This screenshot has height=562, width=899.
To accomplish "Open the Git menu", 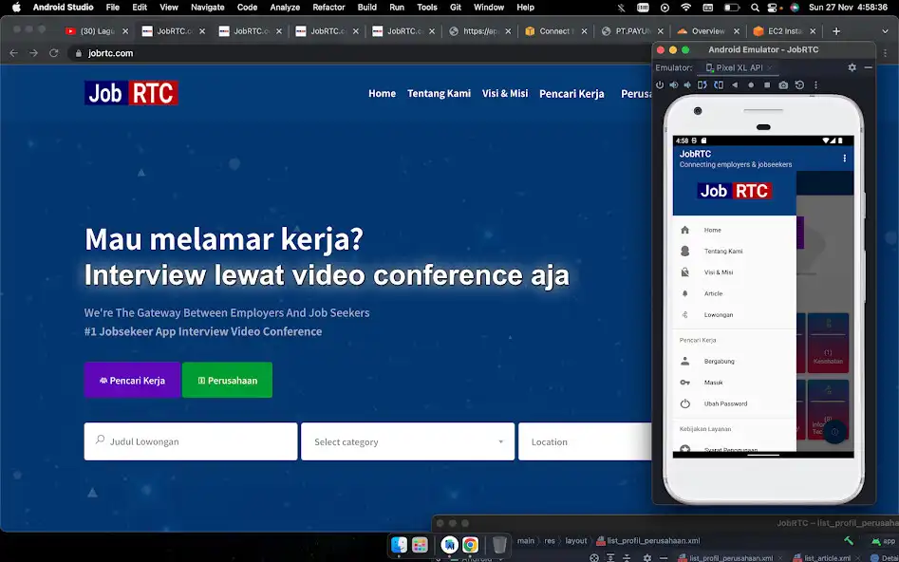I will pos(456,8).
